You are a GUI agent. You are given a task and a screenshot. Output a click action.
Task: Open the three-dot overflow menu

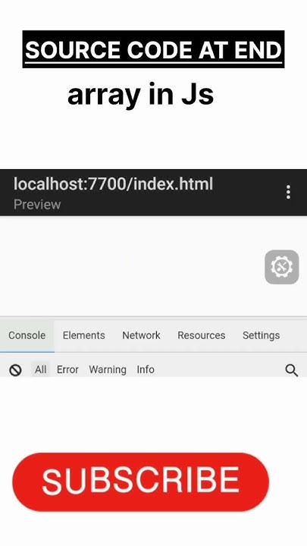coord(288,192)
